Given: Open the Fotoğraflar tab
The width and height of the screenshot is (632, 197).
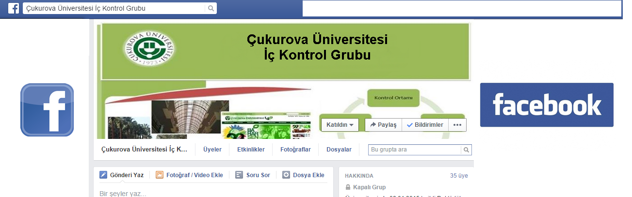Looking at the screenshot, I should pos(295,150).
